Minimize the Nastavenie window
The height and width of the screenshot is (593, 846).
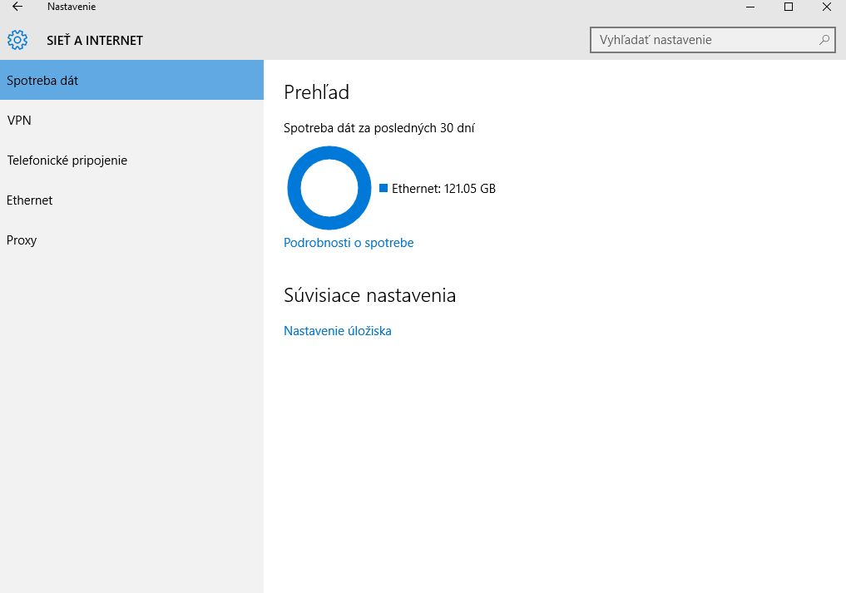coord(750,7)
